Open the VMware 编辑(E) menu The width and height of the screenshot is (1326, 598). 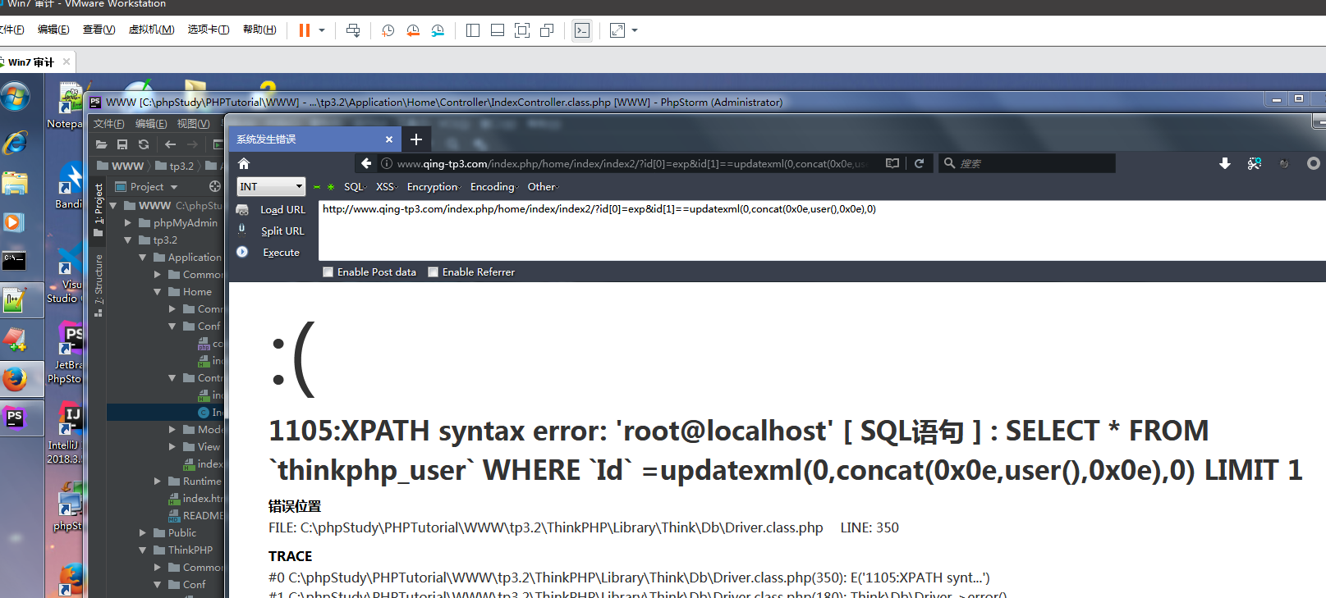click(x=53, y=30)
